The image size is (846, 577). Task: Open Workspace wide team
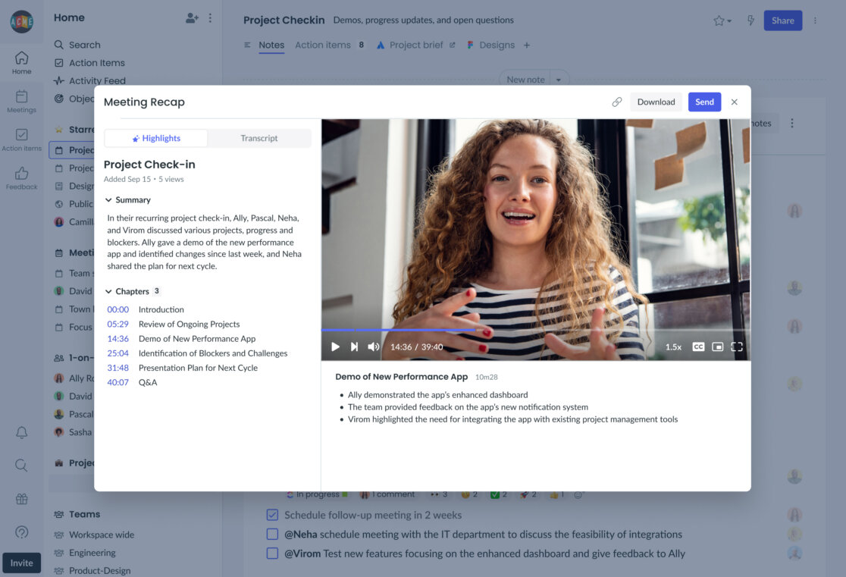(x=95, y=535)
